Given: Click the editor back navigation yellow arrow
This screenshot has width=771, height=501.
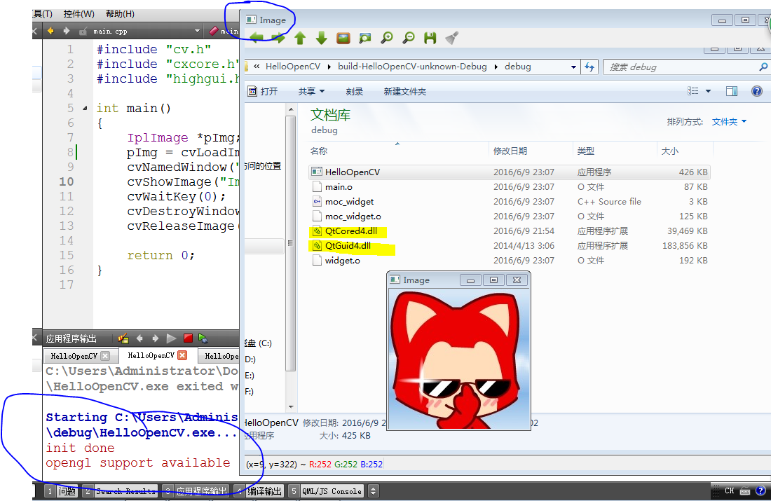Looking at the screenshot, I should click(x=50, y=31).
